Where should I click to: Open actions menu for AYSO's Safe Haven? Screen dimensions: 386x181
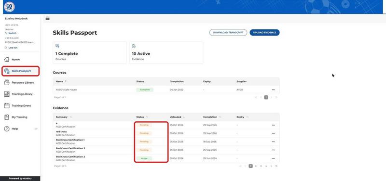point(273,90)
